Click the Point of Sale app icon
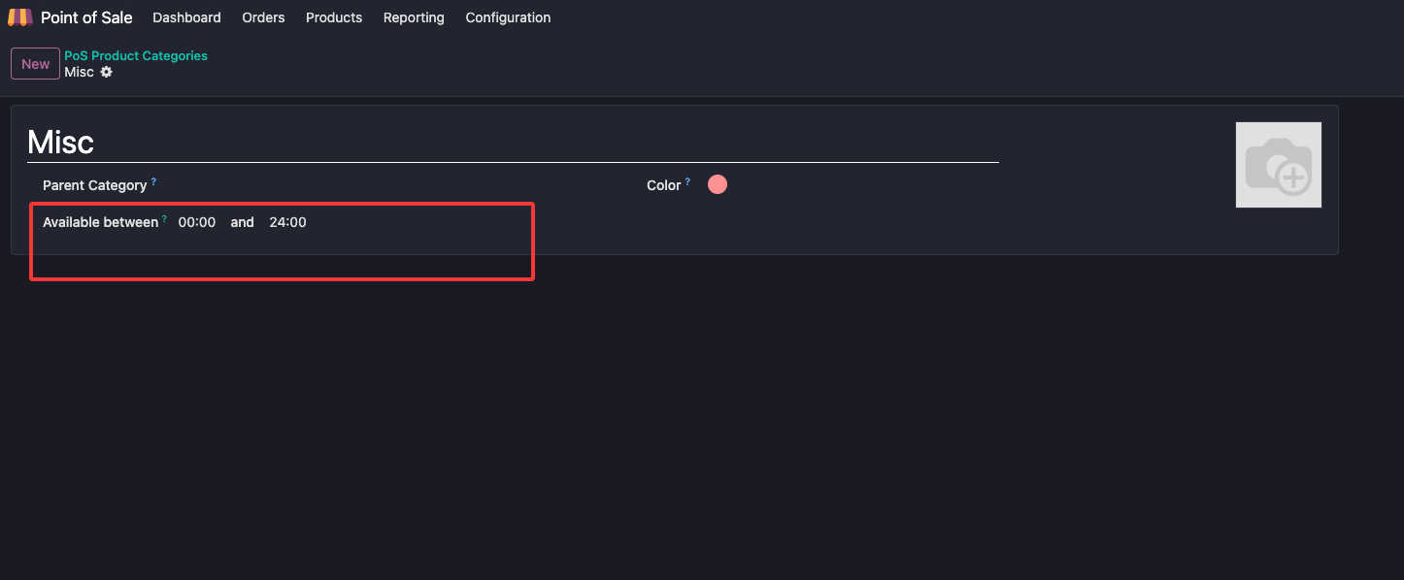This screenshot has height=580, width=1404. click(20, 17)
